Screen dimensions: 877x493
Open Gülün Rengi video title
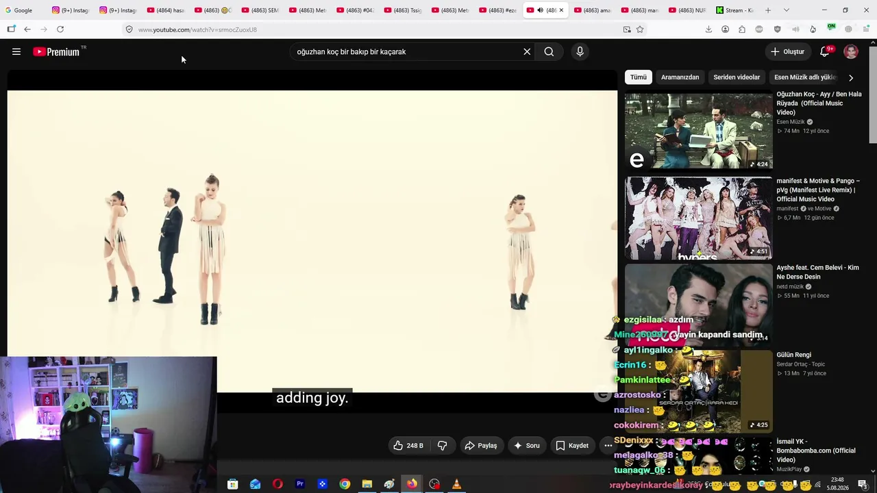[x=793, y=355]
